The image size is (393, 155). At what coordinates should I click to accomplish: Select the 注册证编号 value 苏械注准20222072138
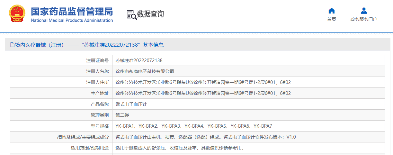139,60
